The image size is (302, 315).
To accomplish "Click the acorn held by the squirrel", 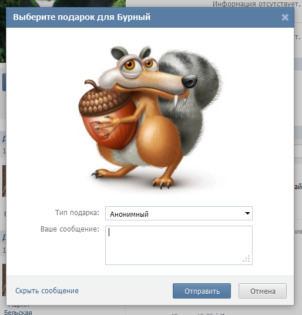I will [106, 115].
